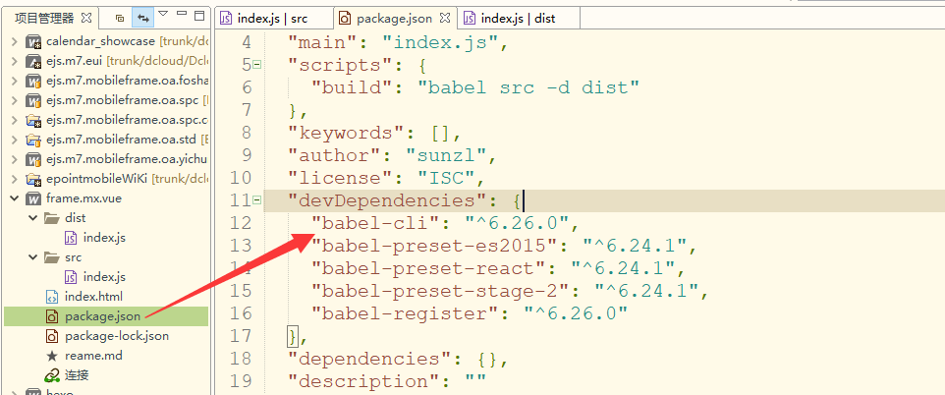The height and width of the screenshot is (395, 945).
Task: Switch to the index.js | dist tab
Action: point(519,18)
